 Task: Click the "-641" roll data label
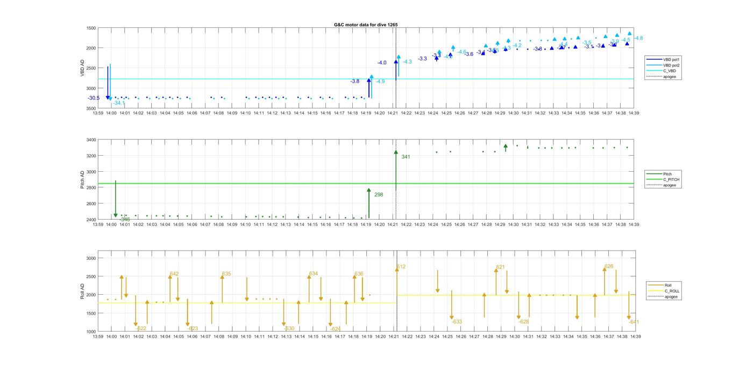(634, 322)
